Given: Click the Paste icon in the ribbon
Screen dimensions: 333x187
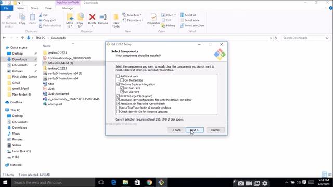Looking at the screenshot, I should click(32, 17).
